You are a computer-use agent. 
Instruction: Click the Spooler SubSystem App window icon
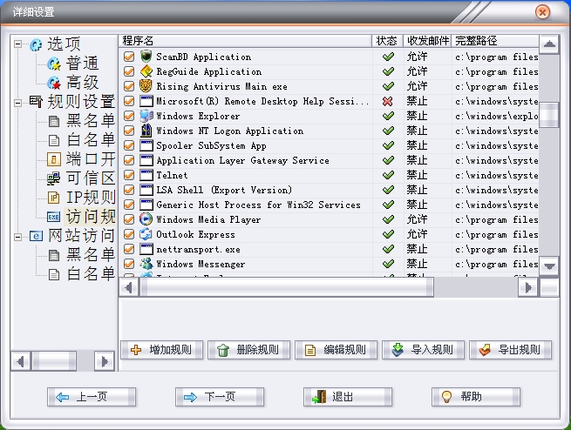tap(146, 145)
